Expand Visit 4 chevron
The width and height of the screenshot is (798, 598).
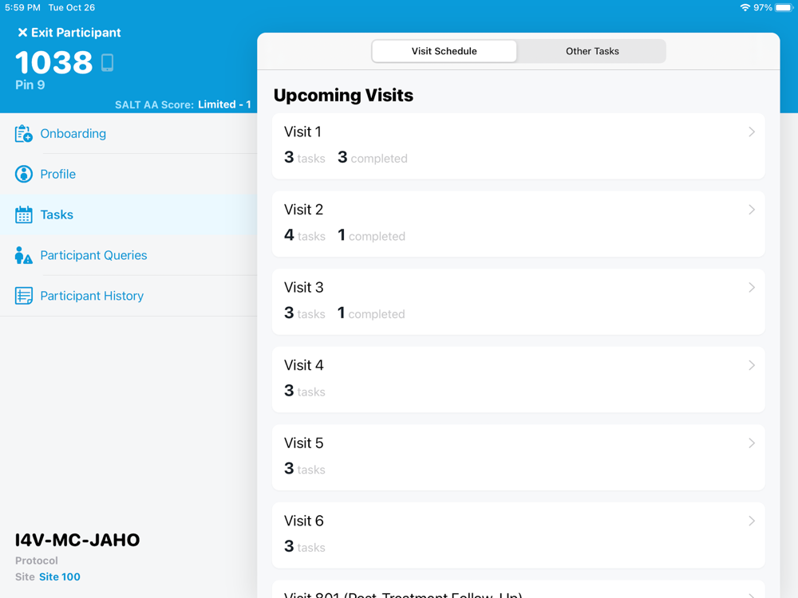pyautogui.click(x=752, y=365)
